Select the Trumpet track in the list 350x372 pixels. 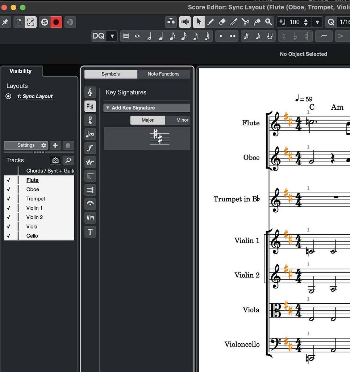[x=36, y=198]
